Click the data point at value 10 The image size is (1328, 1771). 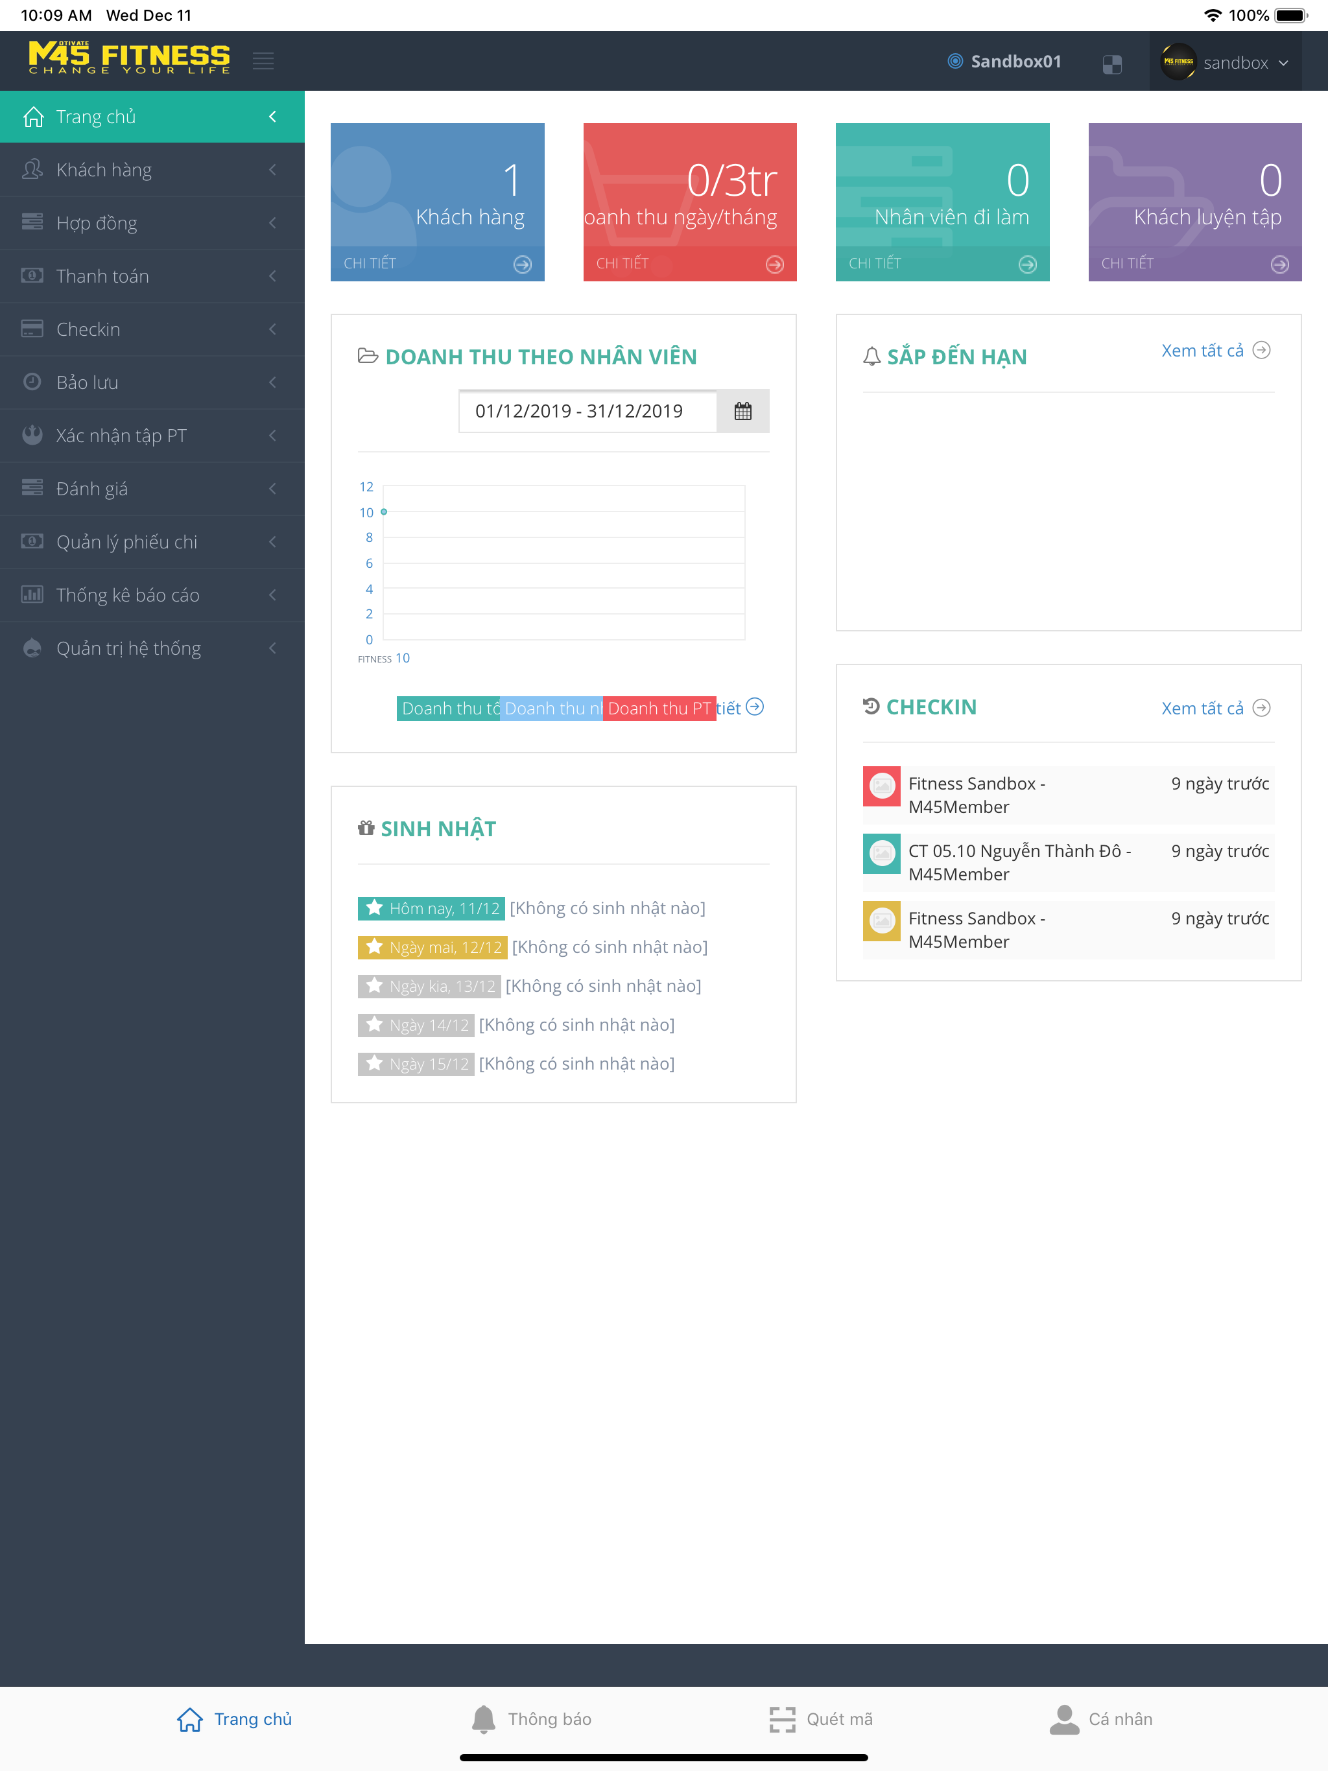pyautogui.click(x=384, y=511)
